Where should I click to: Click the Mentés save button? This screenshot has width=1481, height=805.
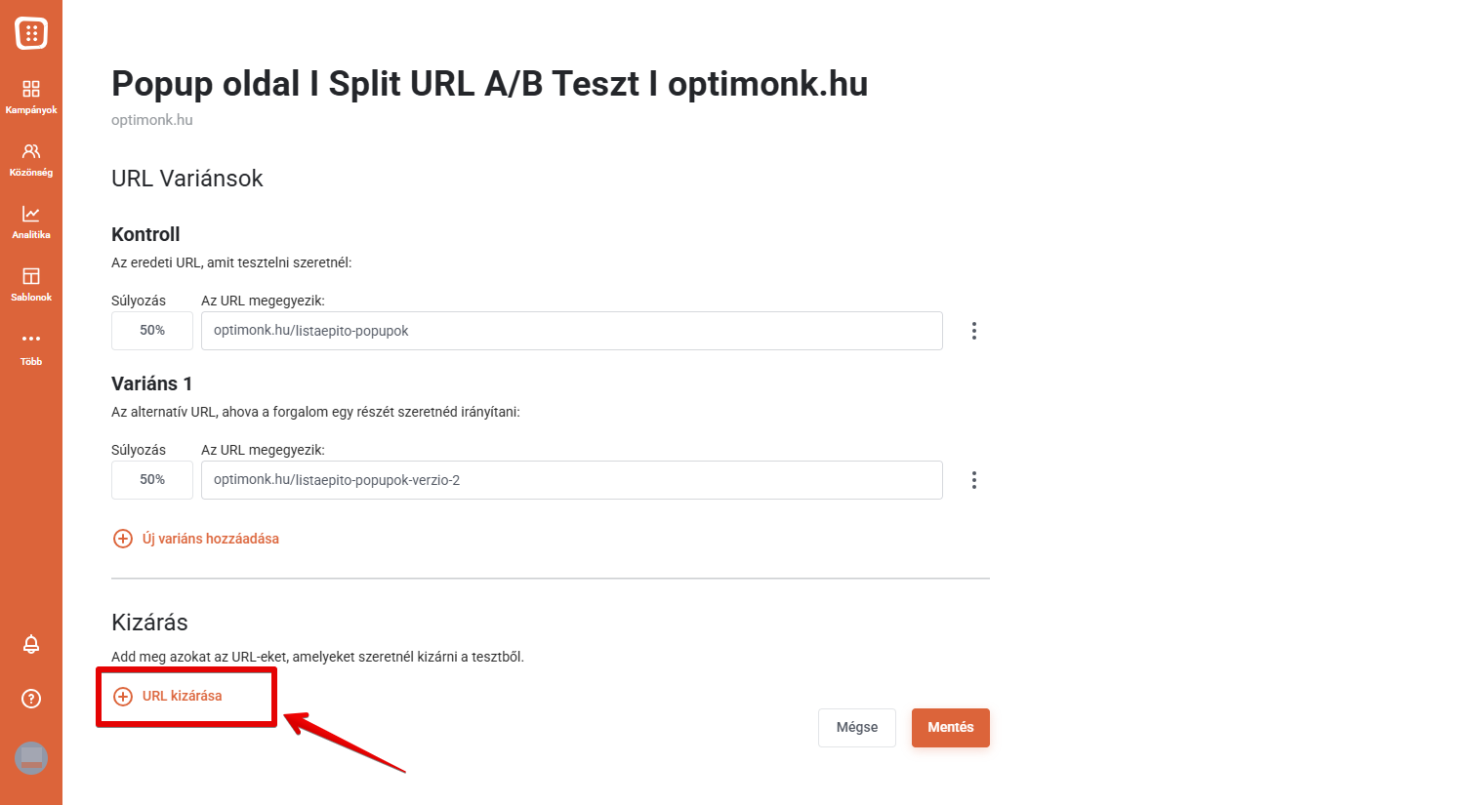coord(951,728)
